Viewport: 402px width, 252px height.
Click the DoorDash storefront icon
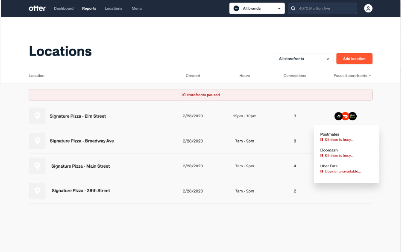coord(345,116)
